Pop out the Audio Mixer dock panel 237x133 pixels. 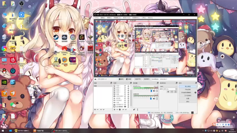158,83
